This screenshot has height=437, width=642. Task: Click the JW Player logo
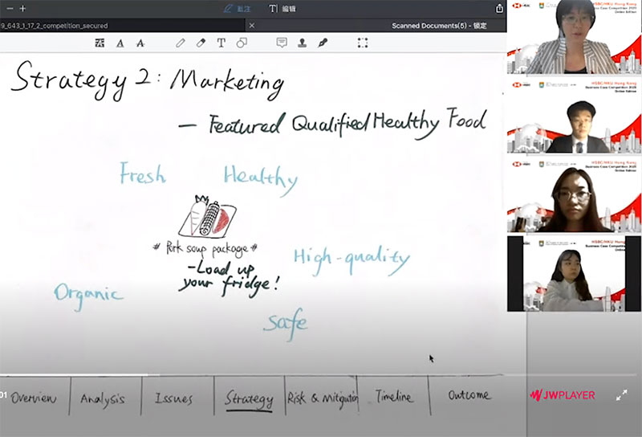tap(563, 395)
